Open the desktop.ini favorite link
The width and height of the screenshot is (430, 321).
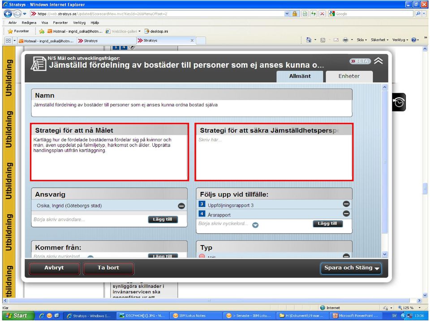(156, 31)
